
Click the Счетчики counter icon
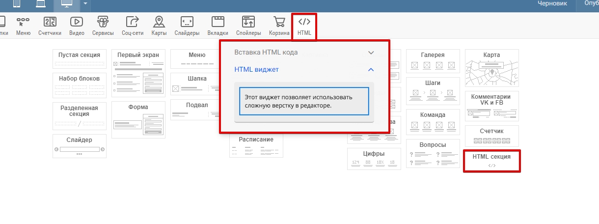point(50,26)
